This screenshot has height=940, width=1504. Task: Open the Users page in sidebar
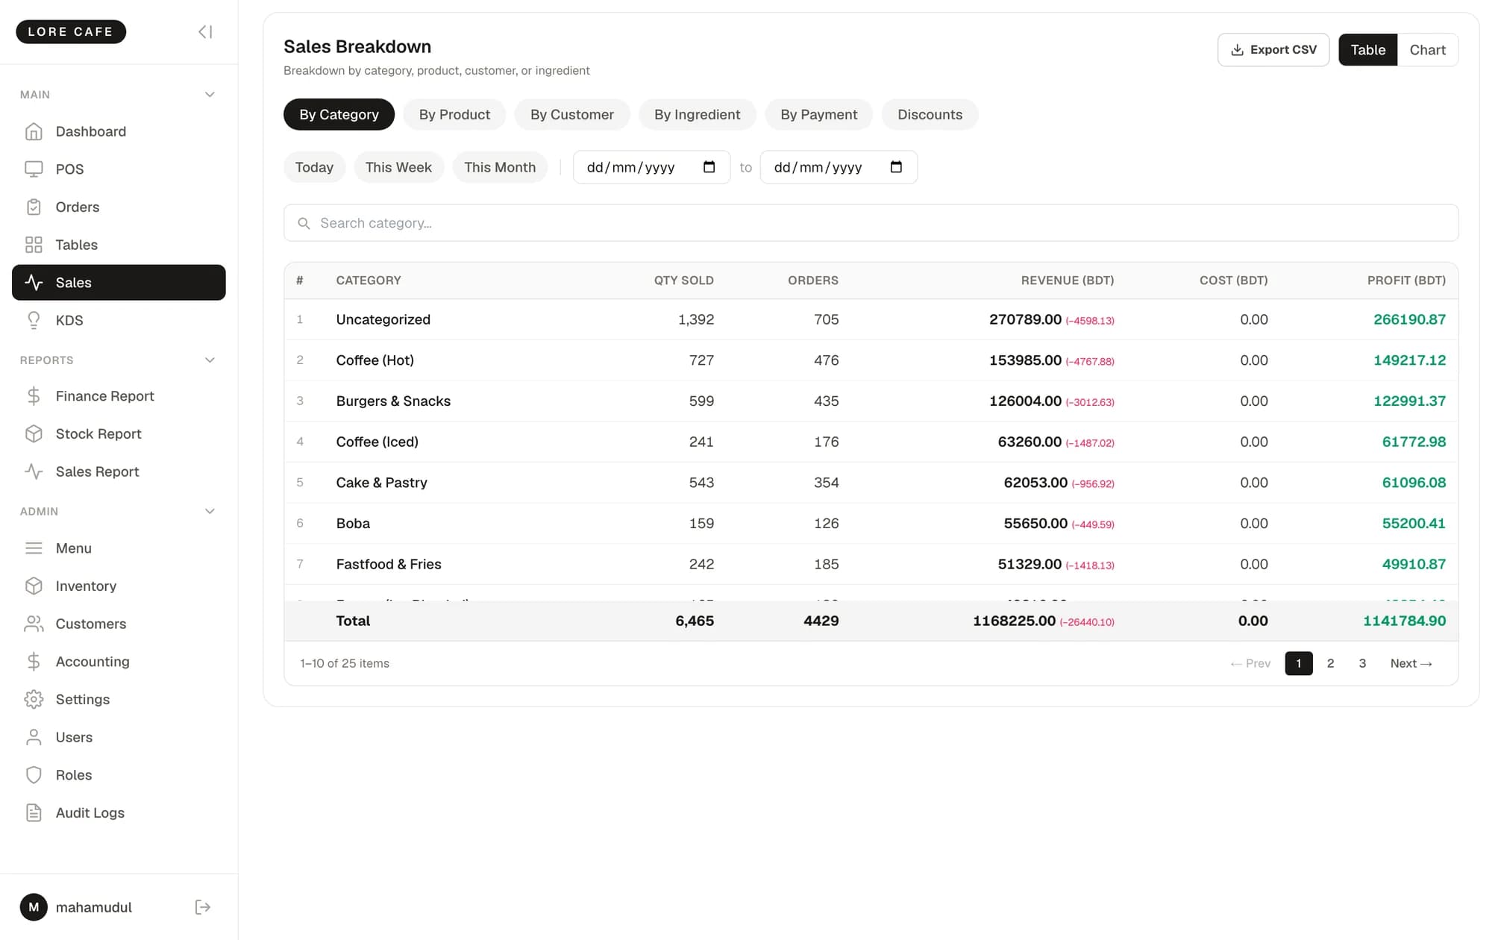(x=119, y=737)
